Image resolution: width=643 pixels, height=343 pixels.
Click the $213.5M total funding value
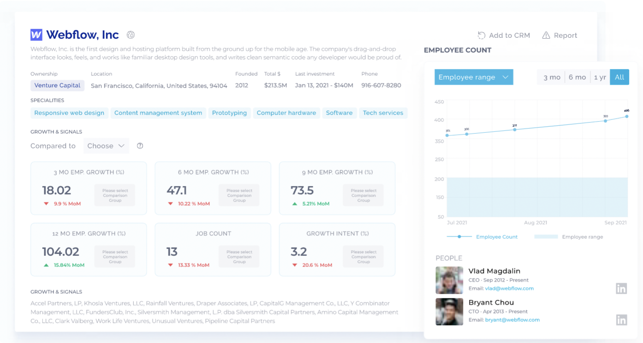coord(275,86)
